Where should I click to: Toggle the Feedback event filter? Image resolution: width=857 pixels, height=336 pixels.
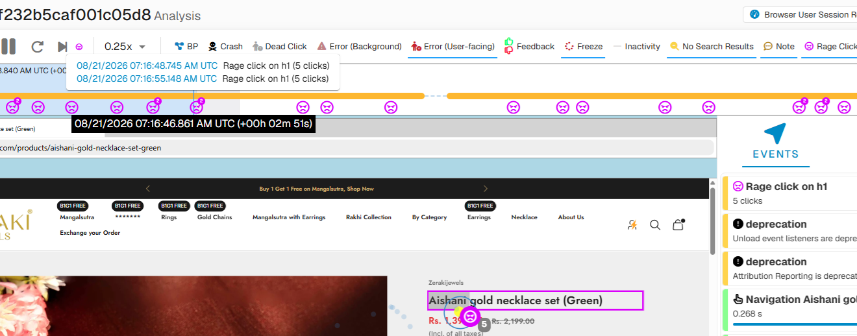coord(529,46)
